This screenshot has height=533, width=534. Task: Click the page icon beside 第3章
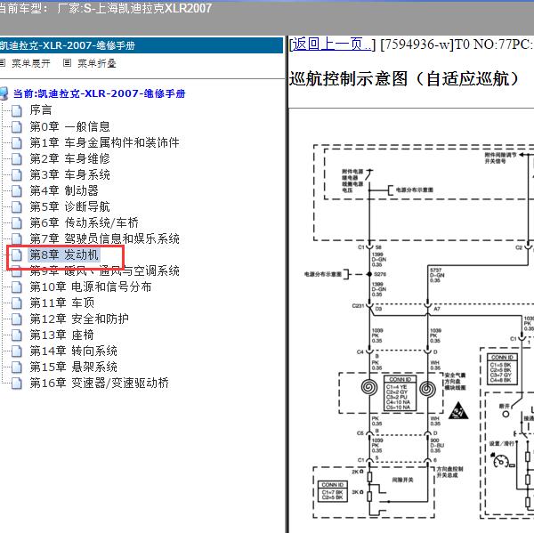point(16,174)
